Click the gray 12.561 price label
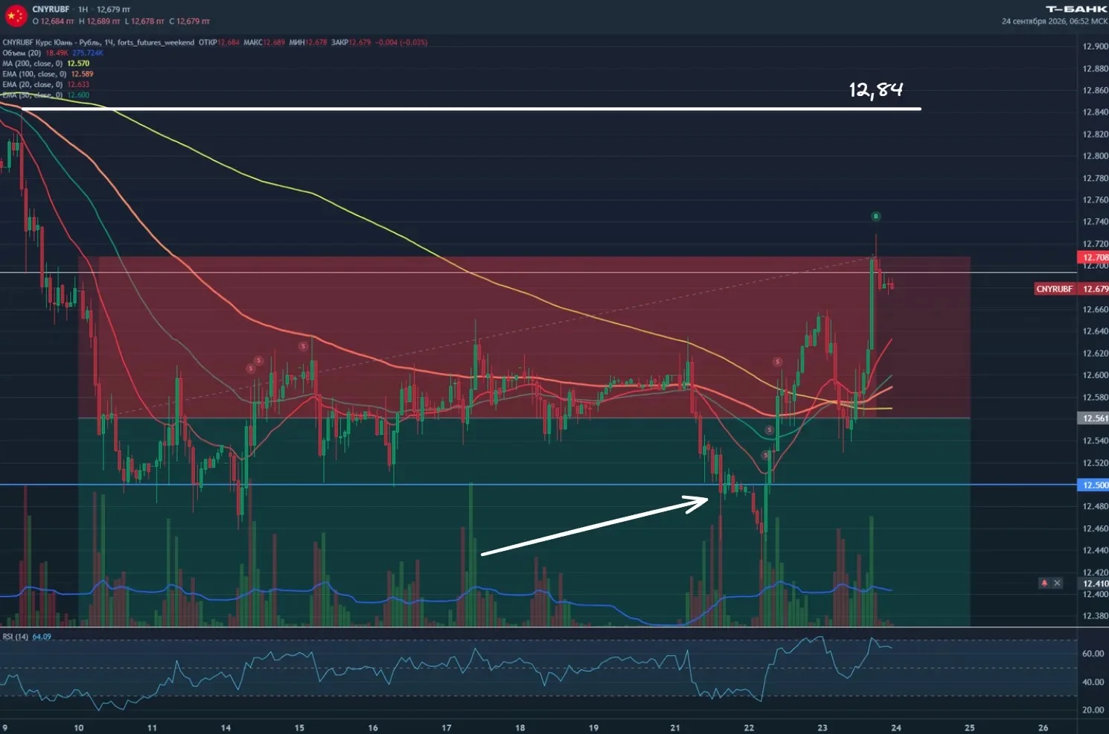The height and width of the screenshot is (734, 1109). click(x=1094, y=418)
